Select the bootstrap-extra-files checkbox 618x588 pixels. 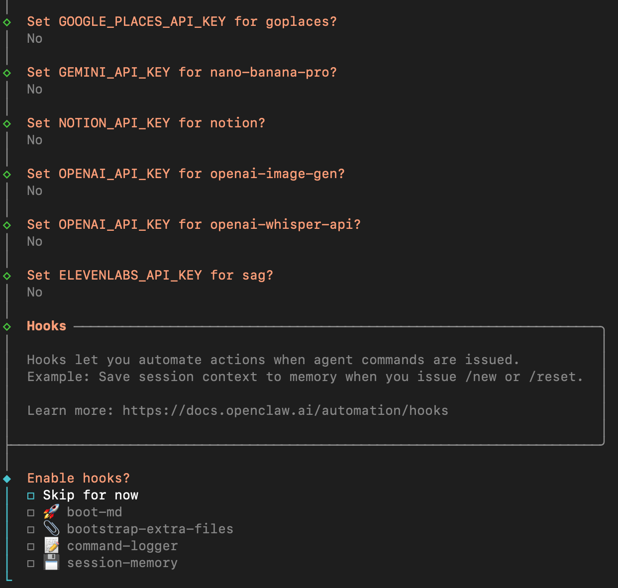click(x=31, y=529)
